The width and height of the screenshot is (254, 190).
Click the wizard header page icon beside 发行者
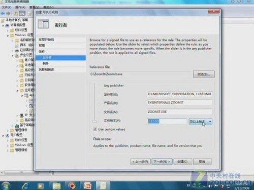pos(43,24)
